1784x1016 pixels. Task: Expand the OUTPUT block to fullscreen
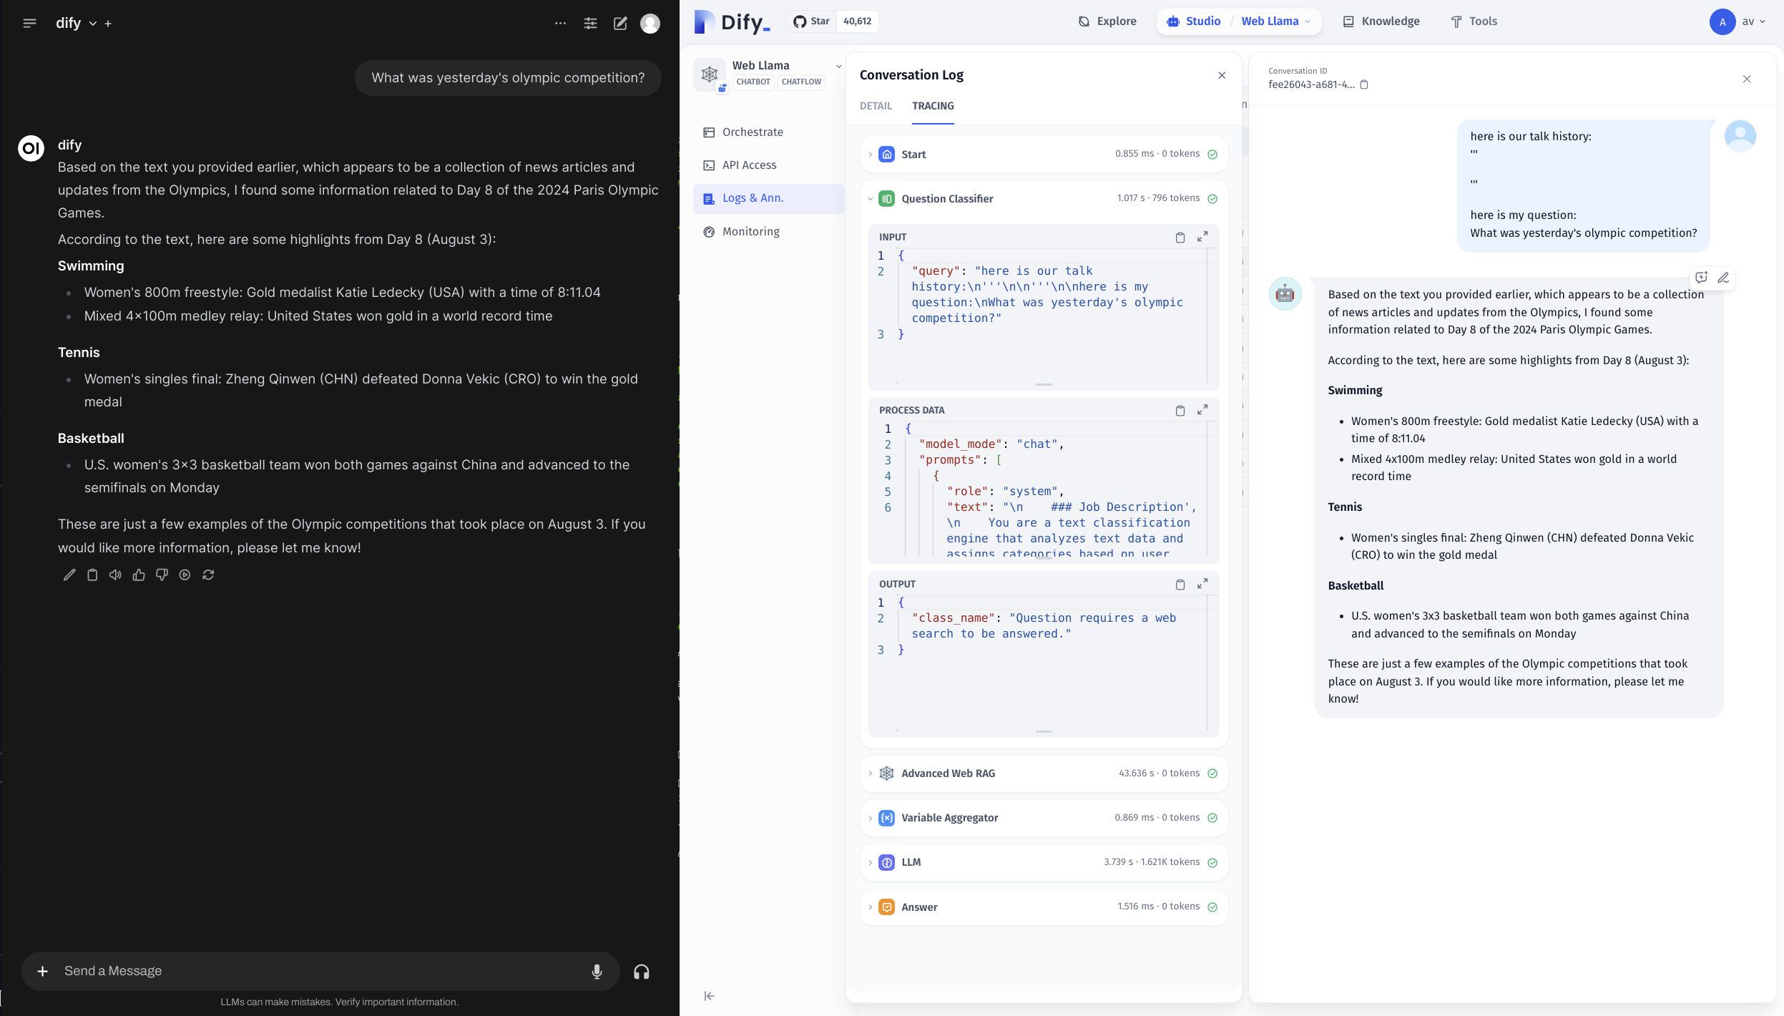pos(1202,584)
